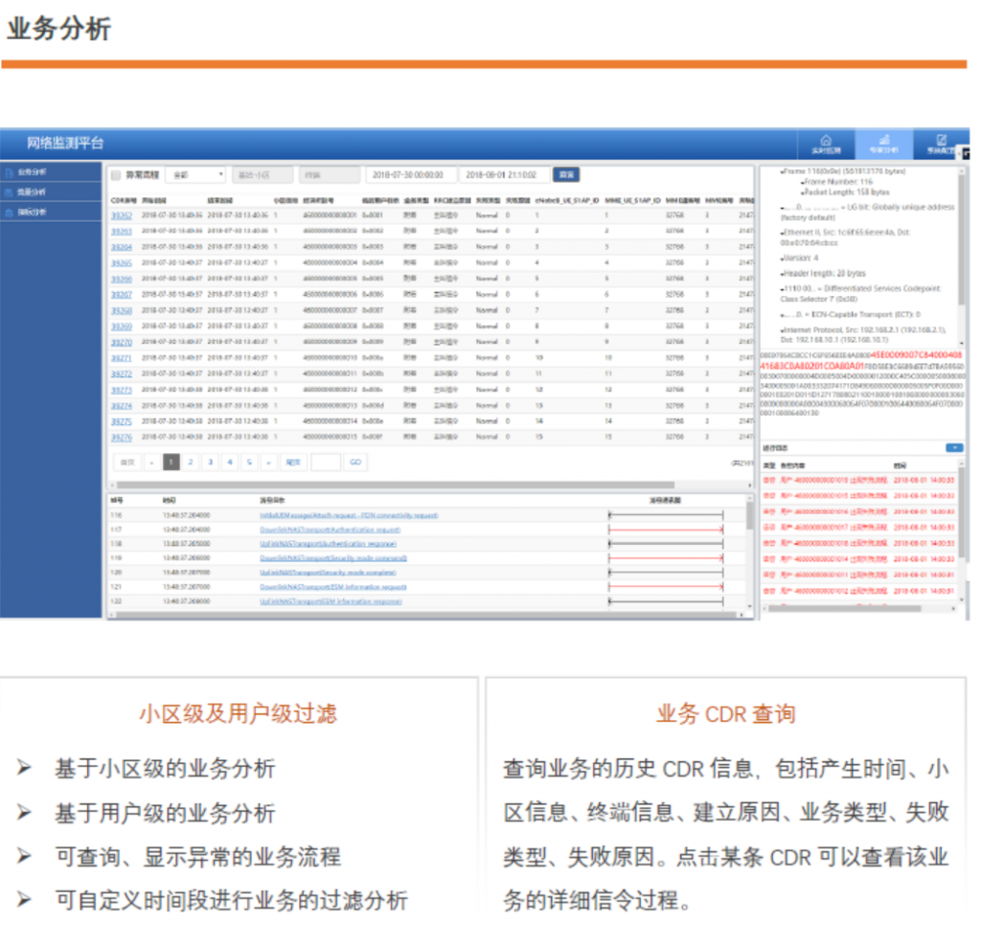This screenshot has width=981, height=927.
Task: Expand Version: 4 tree node
Action: pyautogui.click(x=782, y=259)
